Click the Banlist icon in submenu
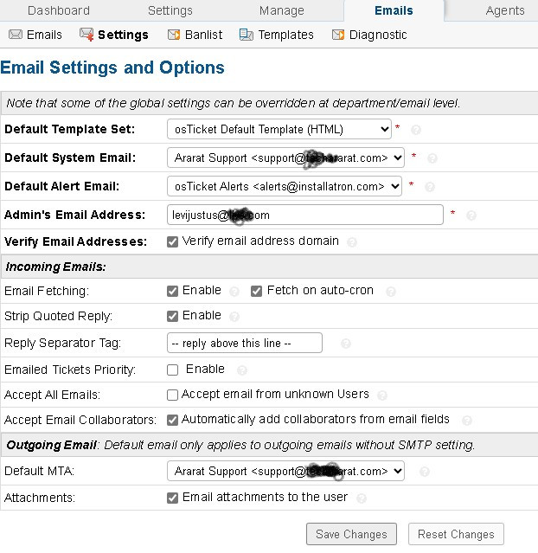 pyautogui.click(x=173, y=35)
